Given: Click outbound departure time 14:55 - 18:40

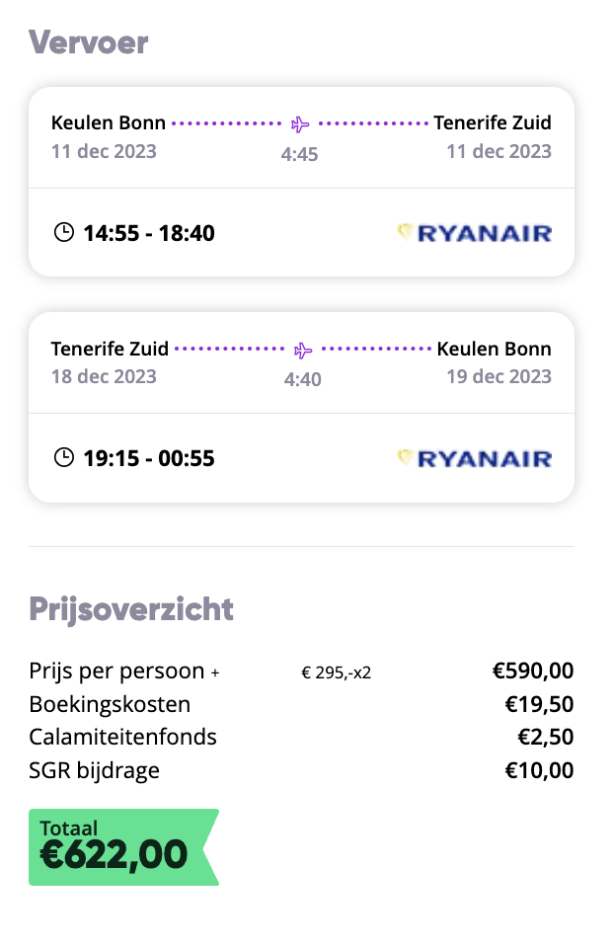Looking at the screenshot, I should pos(149,233).
